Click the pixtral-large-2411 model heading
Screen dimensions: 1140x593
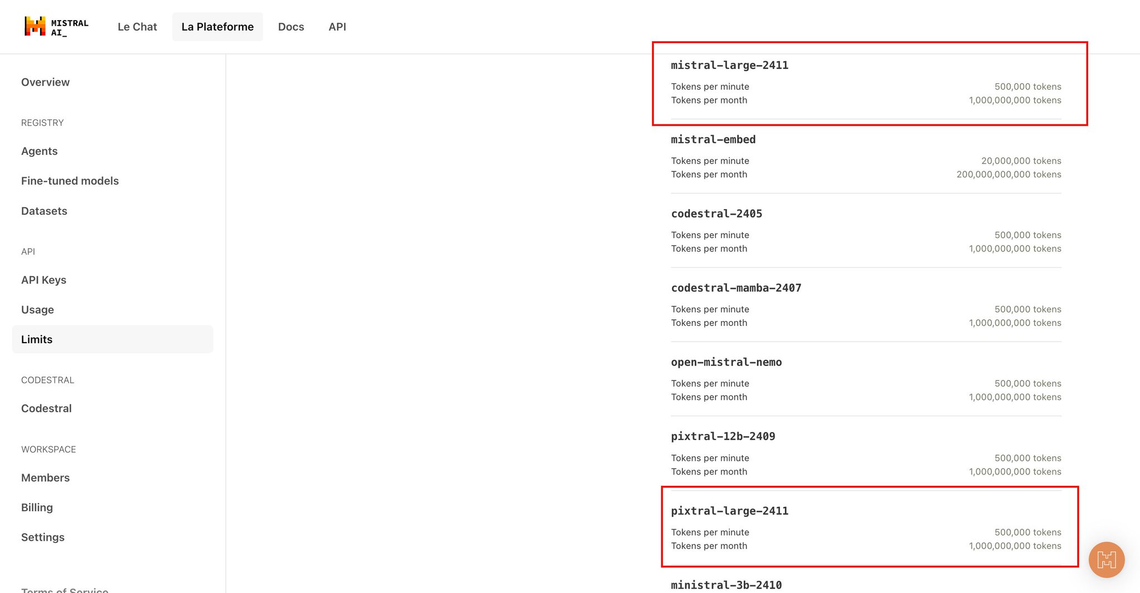tap(730, 511)
